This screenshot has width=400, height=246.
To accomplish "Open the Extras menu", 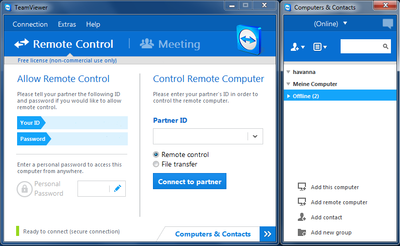I will pyautogui.click(x=67, y=24).
